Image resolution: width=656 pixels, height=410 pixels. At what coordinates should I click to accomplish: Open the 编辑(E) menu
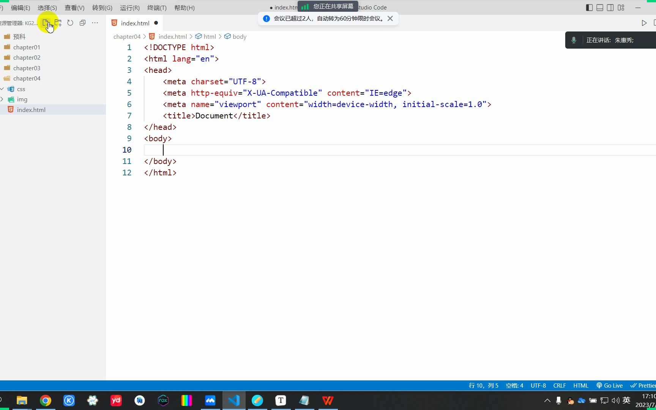20,8
